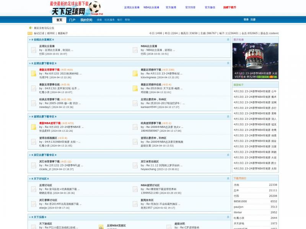The image size is (306, 229).
Task: Click the speaker announcement icon
Action: [31, 28]
